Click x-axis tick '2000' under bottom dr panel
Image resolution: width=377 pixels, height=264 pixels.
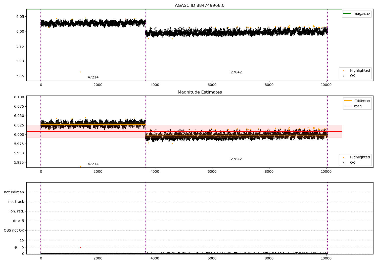(x=98, y=258)
